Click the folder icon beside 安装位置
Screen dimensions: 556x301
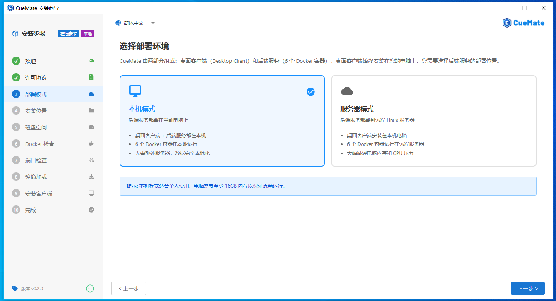pos(91,111)
